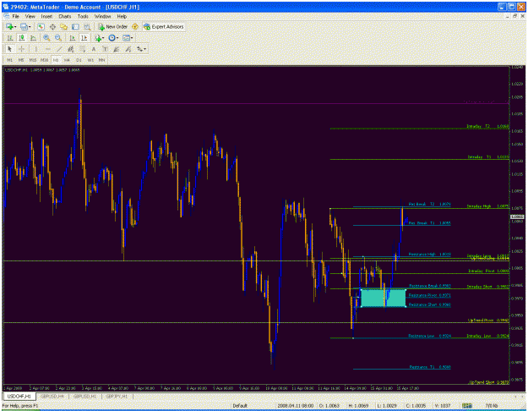Switch chart to bar chart icon
The image size is (528, 411).
[10, 38]
